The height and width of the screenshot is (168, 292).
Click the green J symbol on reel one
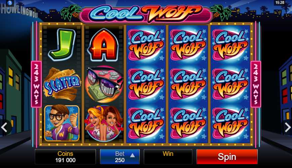62,45
